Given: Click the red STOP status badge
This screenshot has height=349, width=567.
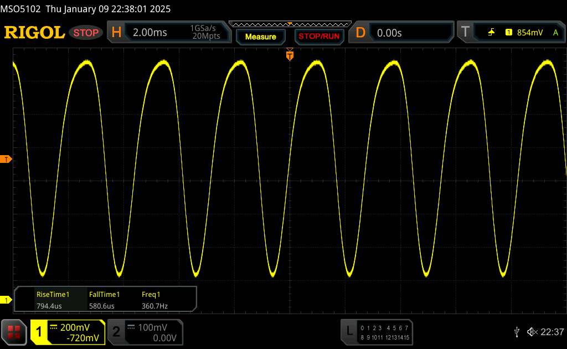Looking at the screenshot, I should [86, 33].
